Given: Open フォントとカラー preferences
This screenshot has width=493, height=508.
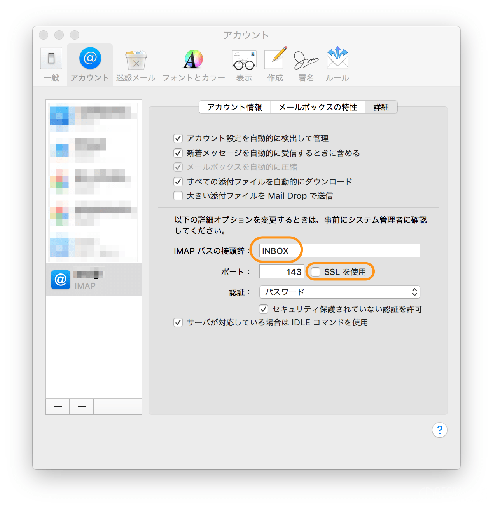Looking at the screenshot, I should click(194, 64).
